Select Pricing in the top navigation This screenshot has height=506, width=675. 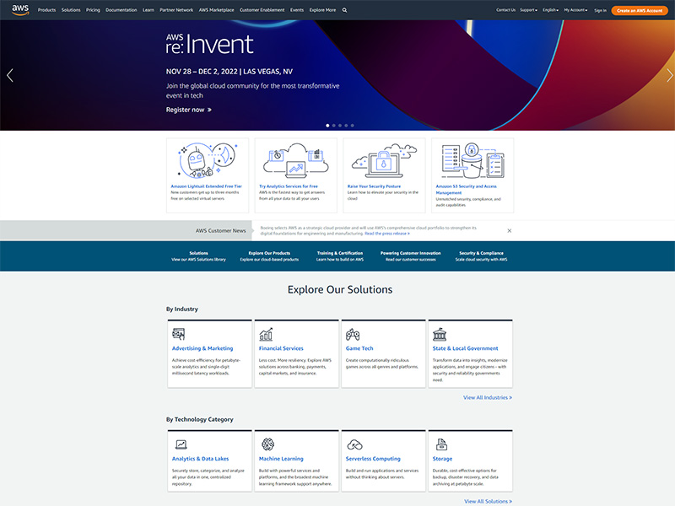tap(93, 10)
